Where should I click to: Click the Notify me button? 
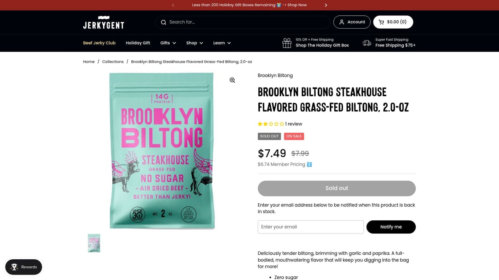click(391, 227)
